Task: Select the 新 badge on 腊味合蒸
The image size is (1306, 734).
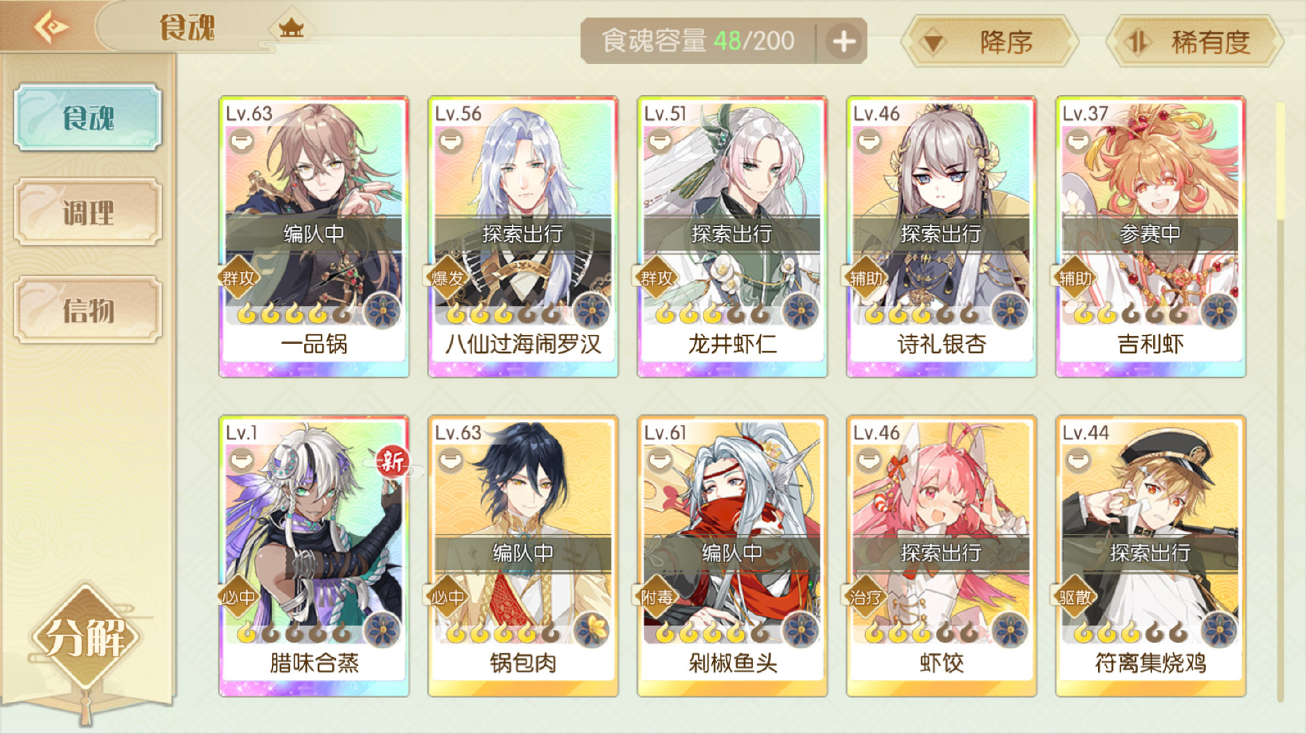Action: [392, 462]
